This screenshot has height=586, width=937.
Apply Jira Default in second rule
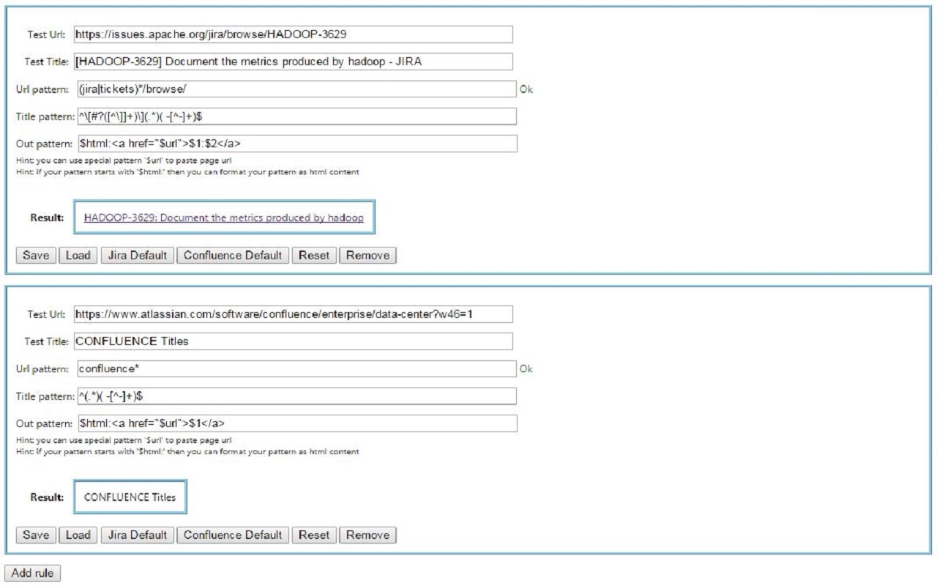(137, 535)
